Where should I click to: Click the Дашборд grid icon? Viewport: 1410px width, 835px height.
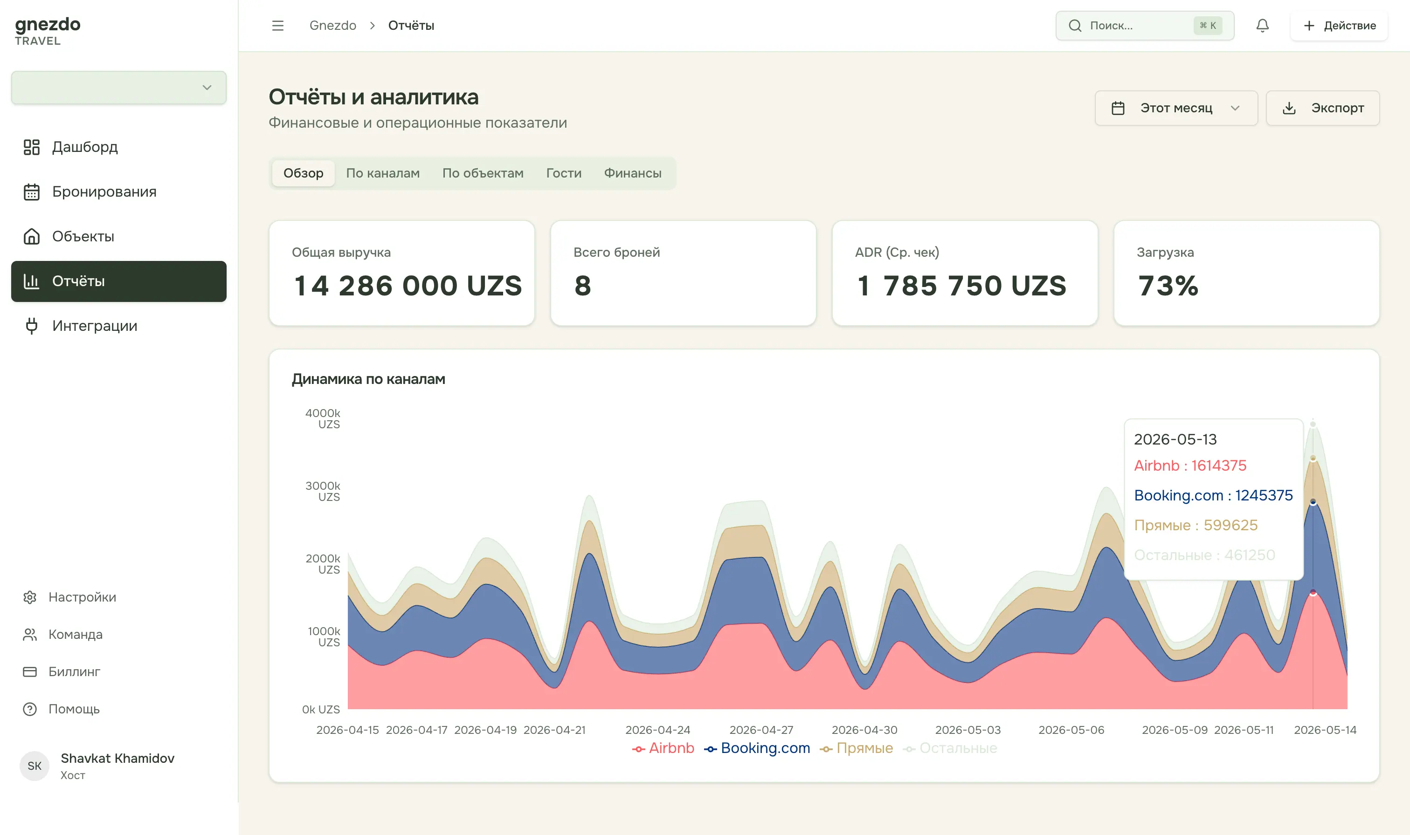coord(32,147)
